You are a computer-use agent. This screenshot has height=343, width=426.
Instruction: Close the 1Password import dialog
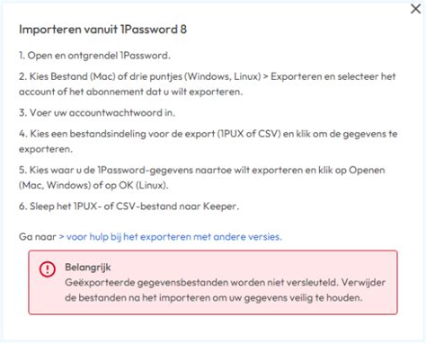tap(415, 9)
